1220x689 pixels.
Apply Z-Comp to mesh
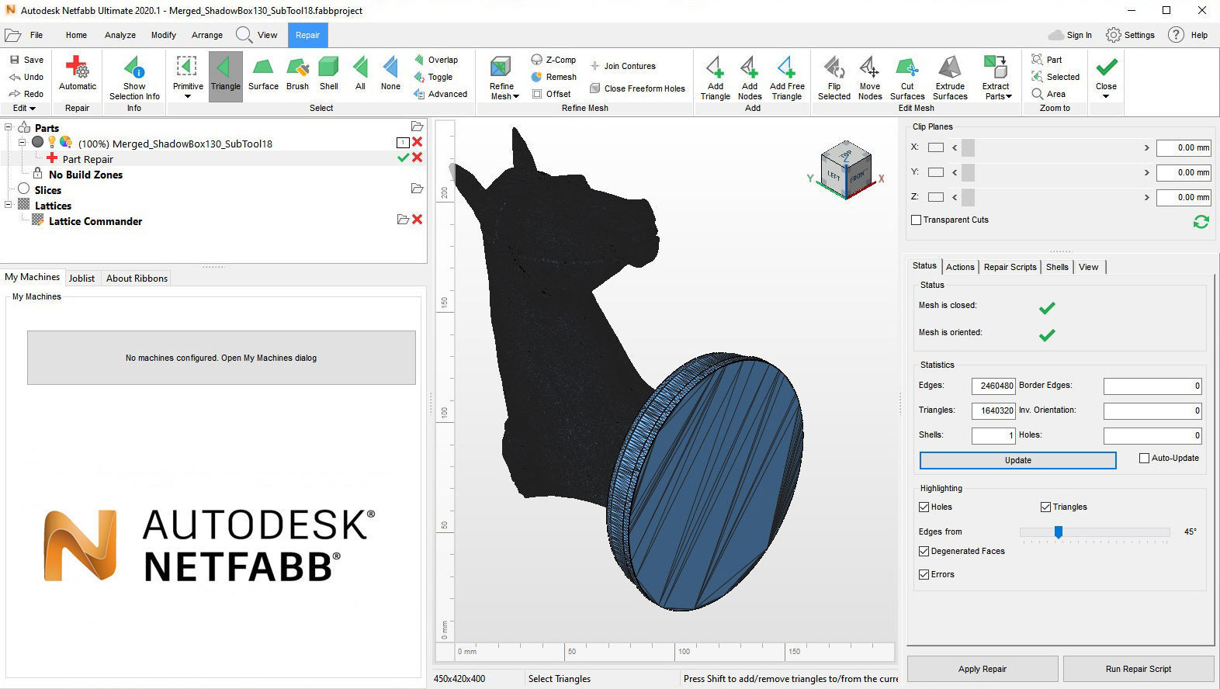click(x=553, y=60)
